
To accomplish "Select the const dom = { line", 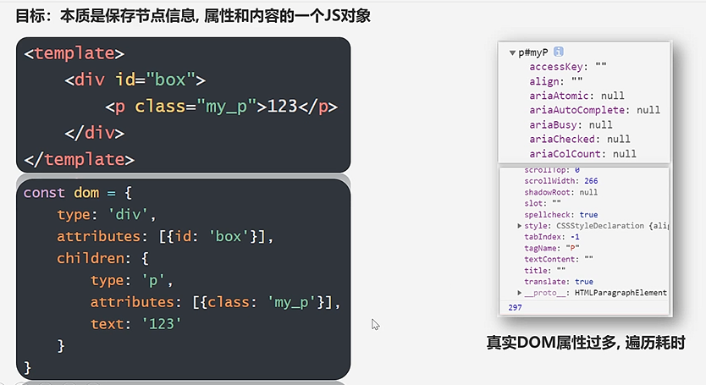I will click(77, 193).
